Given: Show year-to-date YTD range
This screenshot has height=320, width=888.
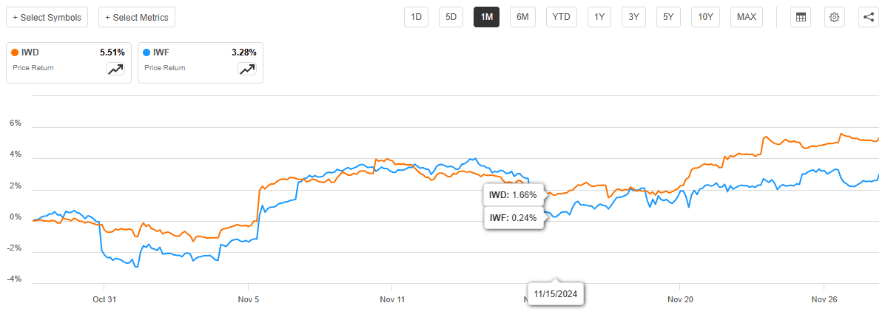Looking at the screenshot, I should tap(562, 17).
